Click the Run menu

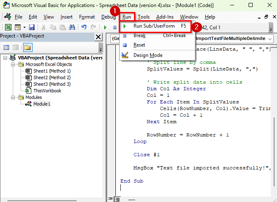(x=127, y=17)
